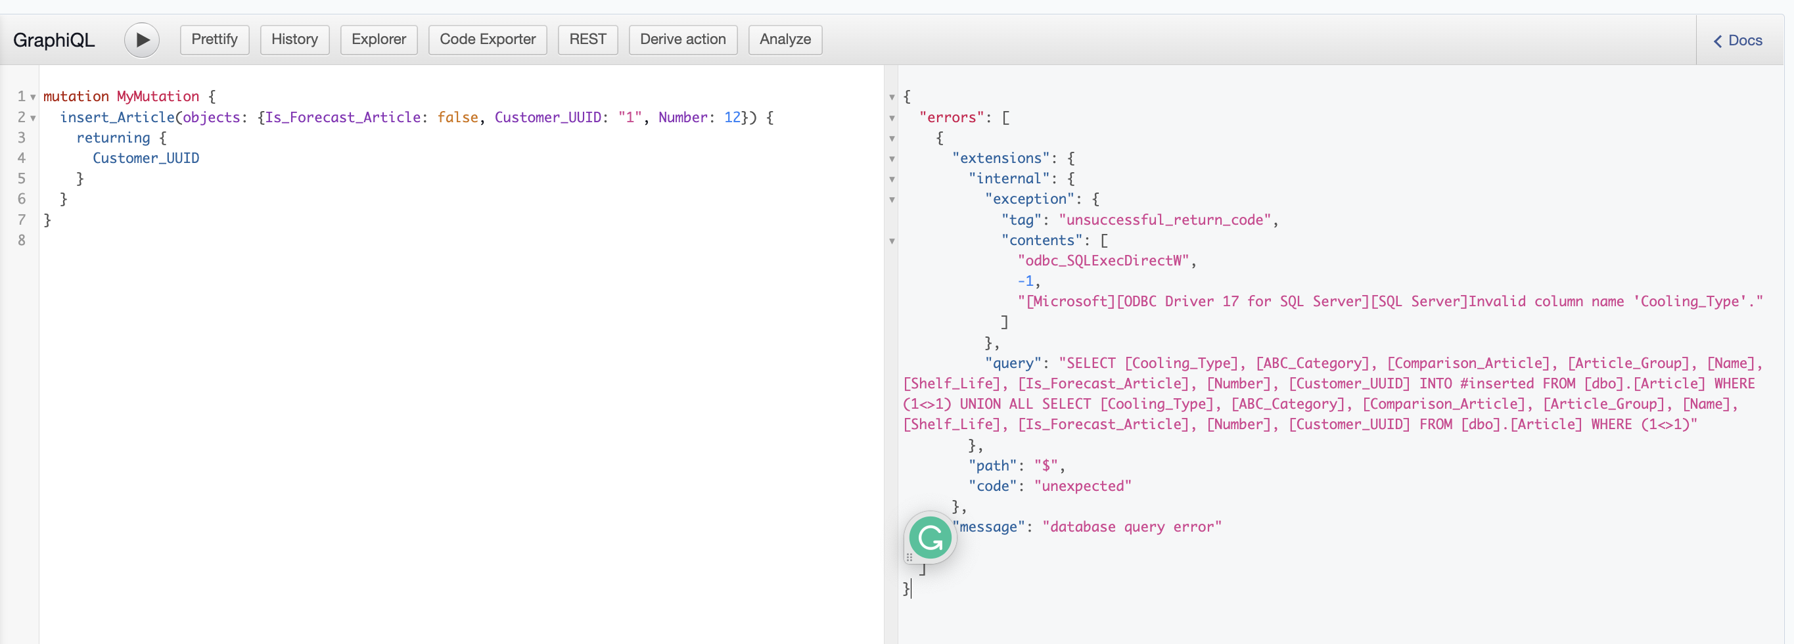Open the Docs sidebar
Viewport: 1794px width, 644px height.
click(x=1737, y=40)
